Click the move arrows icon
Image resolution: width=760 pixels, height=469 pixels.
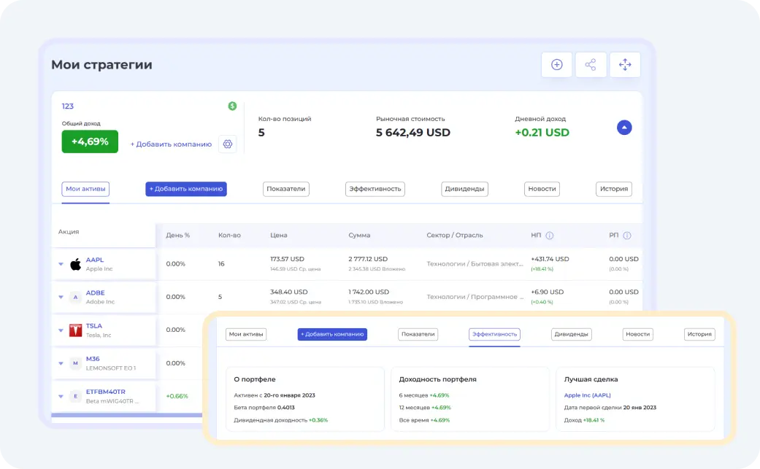(625, 65)
